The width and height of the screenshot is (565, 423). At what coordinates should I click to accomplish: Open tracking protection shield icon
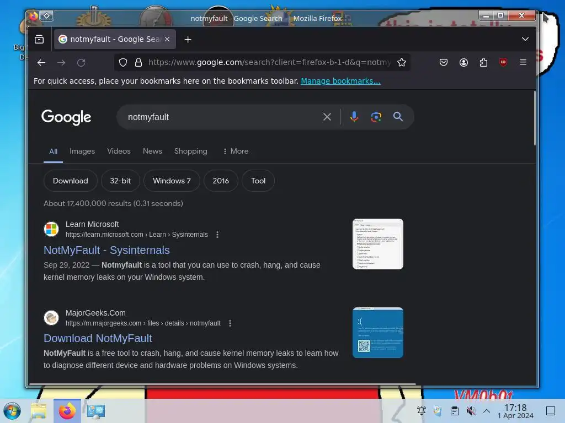click(x=123, y=63)
